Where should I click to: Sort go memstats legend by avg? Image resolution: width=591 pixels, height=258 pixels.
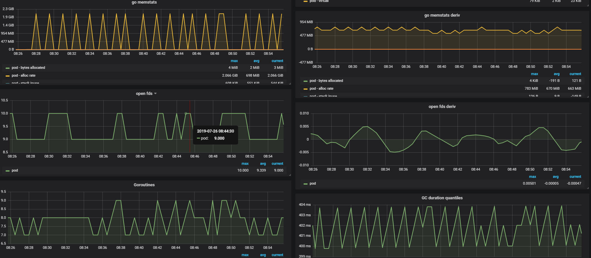[x=256, y=61]
